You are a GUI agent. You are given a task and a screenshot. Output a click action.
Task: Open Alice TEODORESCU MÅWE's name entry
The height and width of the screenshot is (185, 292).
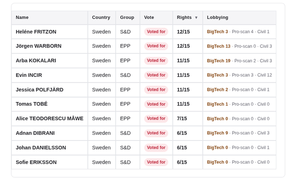(49, 118)
